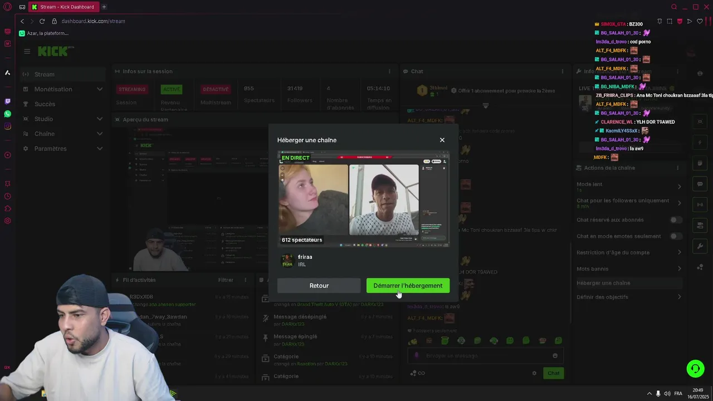Image resolution: width=713 pixels, height=401 pixels.
Task: Open the Azar bookmark
Action: click(x=43, y=33)
